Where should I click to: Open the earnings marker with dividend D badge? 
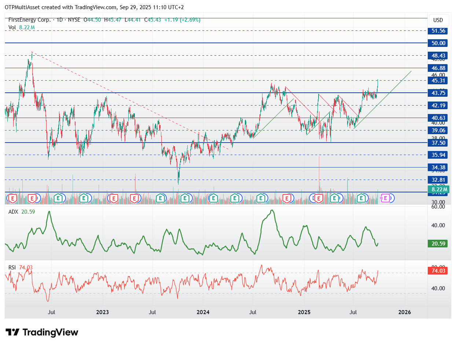[x=319, y=199]
